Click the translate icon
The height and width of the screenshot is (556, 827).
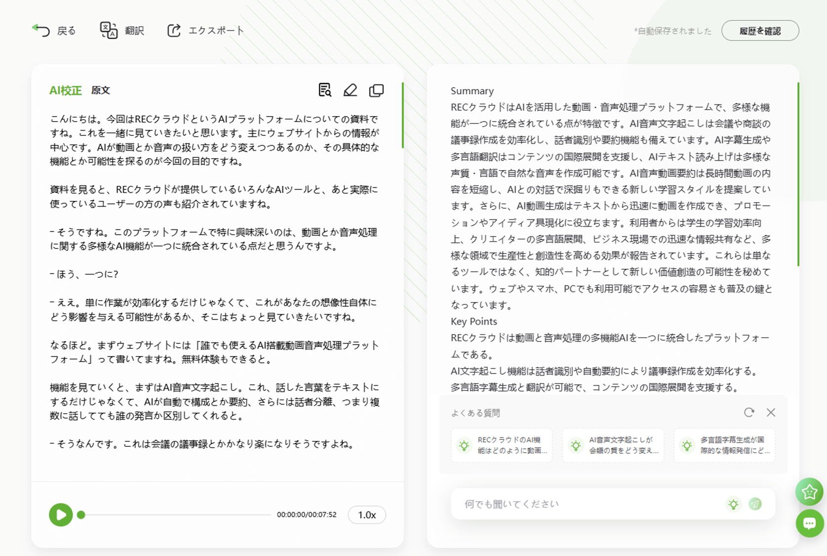pos(109,30)
